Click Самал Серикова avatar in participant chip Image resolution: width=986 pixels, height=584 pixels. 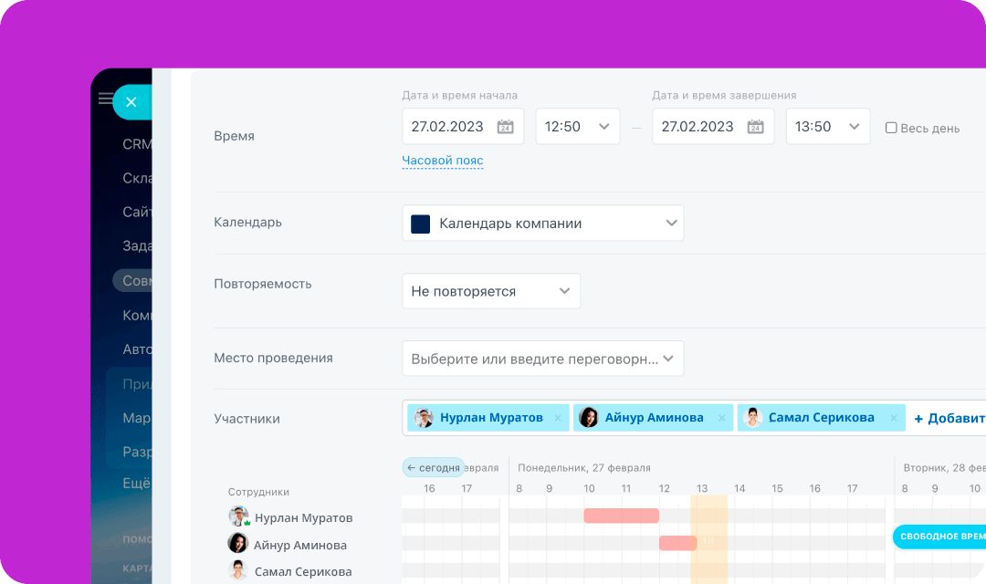pos(752,417)
